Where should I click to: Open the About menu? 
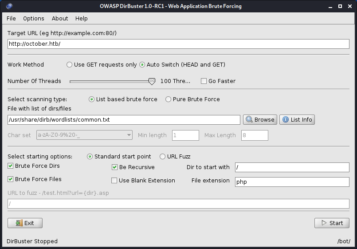60,19
